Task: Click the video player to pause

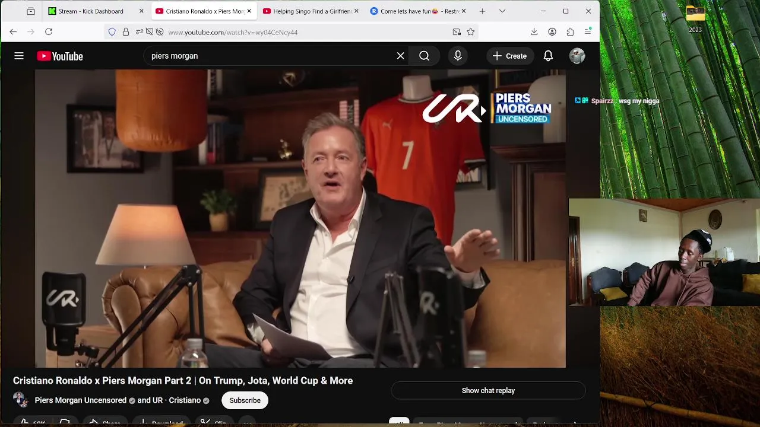Action: pos(300,218)
